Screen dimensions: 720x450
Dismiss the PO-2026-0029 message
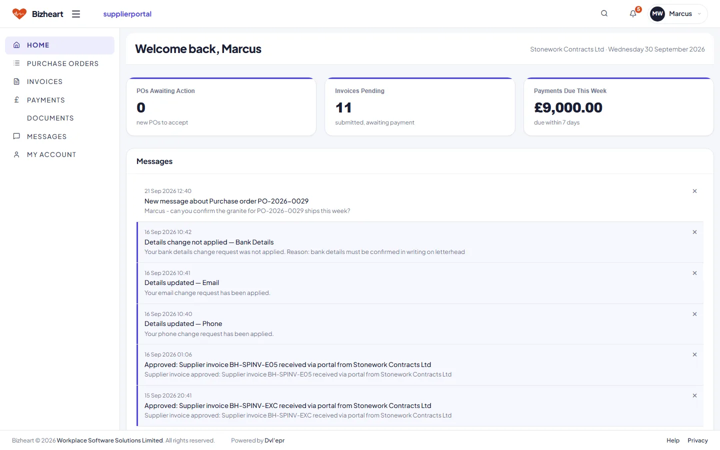[694, 191]
